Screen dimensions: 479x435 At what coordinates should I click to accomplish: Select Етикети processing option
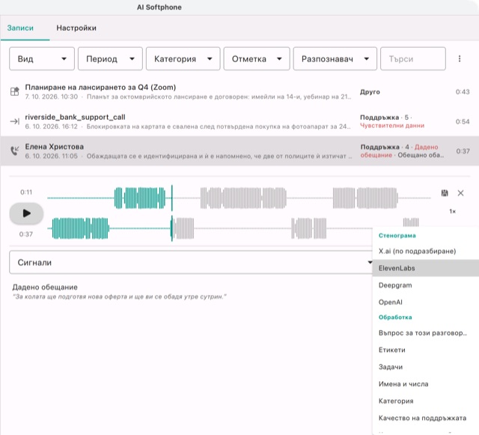pos(426,350)
